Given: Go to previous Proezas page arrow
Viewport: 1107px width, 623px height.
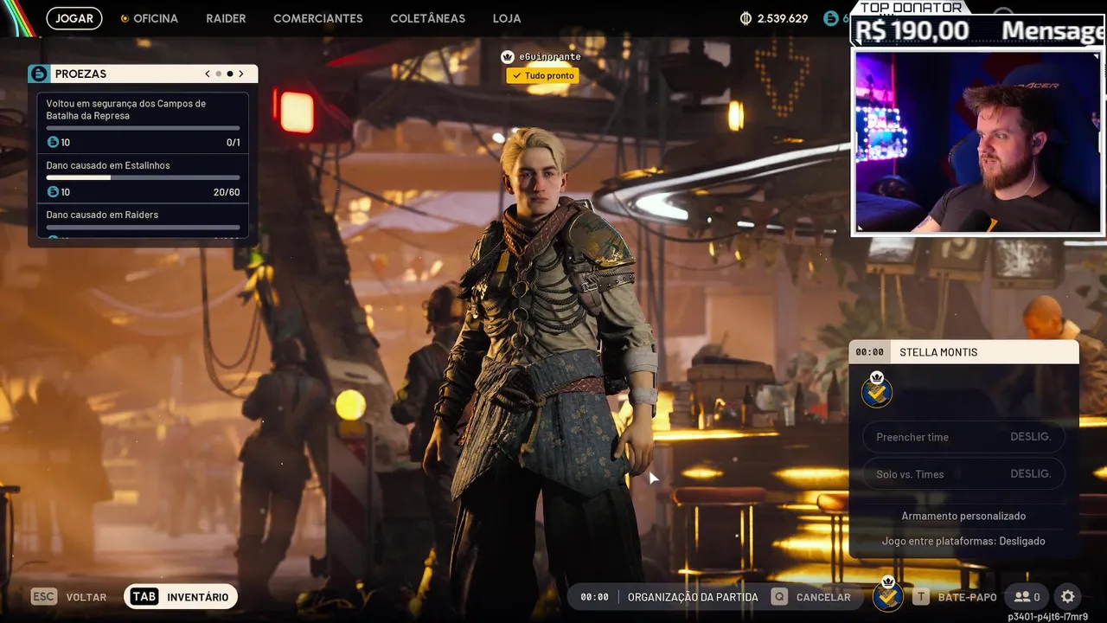Looking at the screenshot, I should click(x=208, y=74).
